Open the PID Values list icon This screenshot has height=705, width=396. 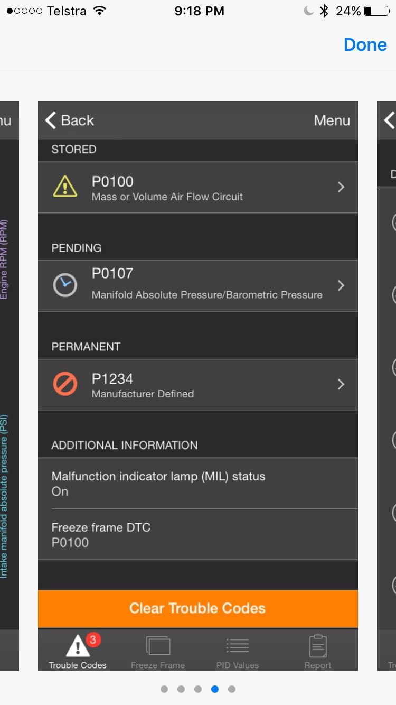(238, 646)
